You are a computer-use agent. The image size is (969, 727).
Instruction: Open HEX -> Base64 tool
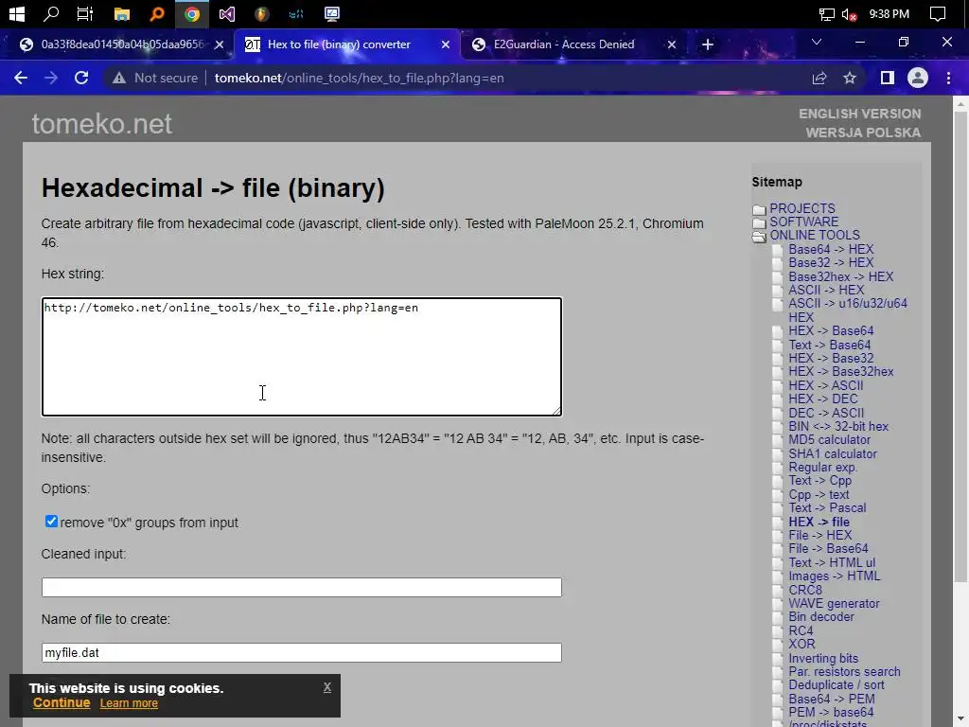pos(831,330)
